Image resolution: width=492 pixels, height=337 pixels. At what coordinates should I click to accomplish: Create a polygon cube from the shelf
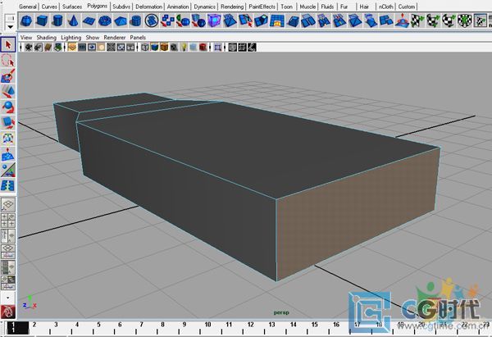42,21
